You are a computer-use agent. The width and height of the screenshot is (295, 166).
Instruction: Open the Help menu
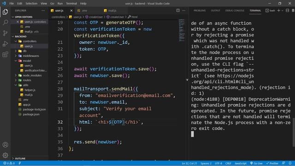83,3
